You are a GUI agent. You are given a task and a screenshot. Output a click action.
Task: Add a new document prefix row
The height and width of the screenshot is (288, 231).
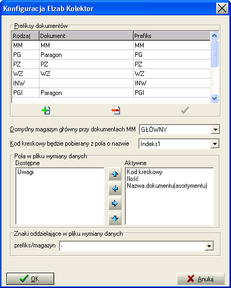[46, 110]
